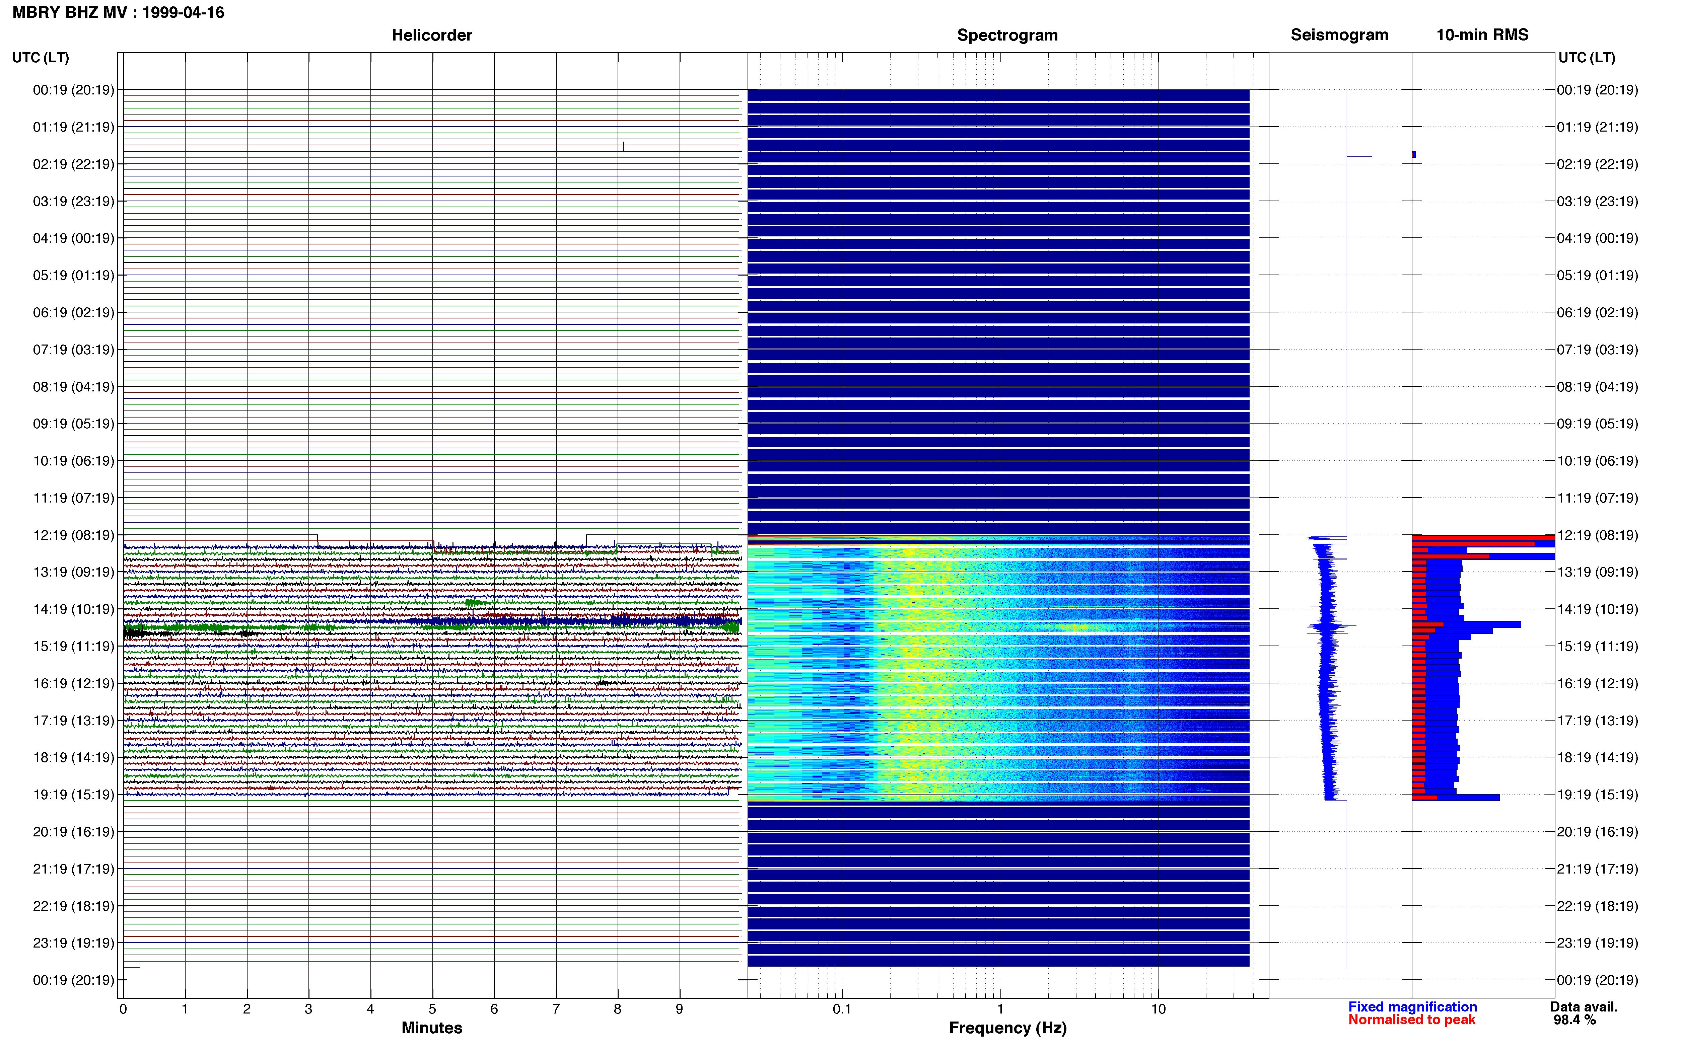
Task: Click the Seismogram panel heading
Action: tap(1339, 35)
